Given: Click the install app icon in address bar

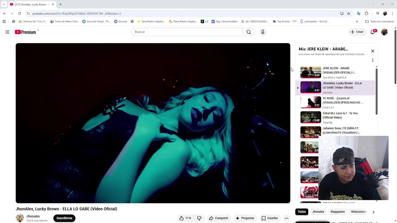Looking at the screenshot, I should (342, 13).
